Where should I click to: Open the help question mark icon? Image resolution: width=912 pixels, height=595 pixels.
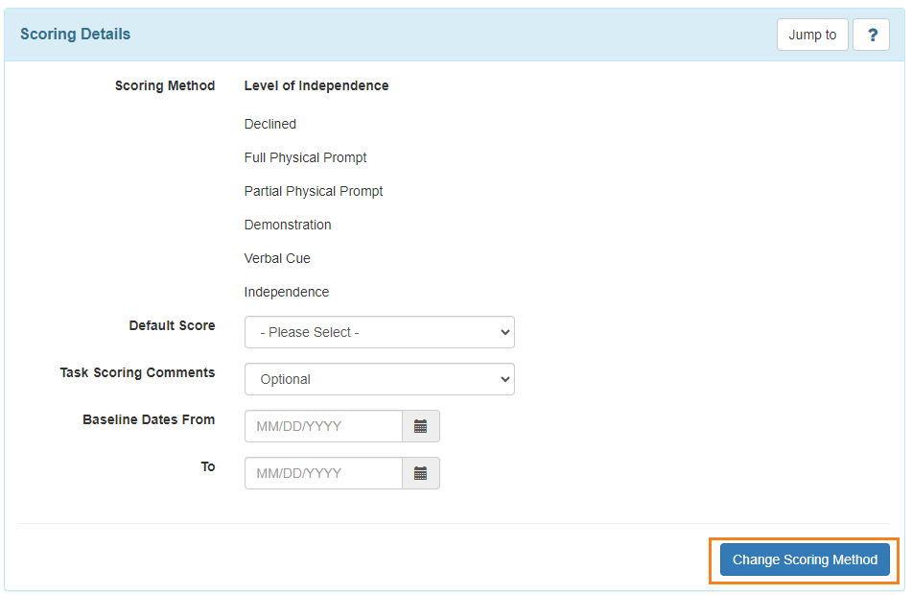pyautogui.click(x=871, y=35)
